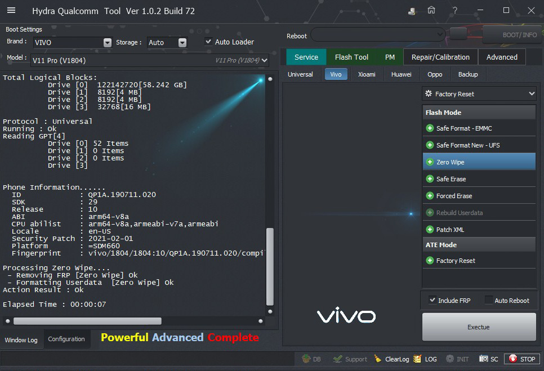Click the red STOP icon
Screen dimensions: 544x371
[513, 359]
